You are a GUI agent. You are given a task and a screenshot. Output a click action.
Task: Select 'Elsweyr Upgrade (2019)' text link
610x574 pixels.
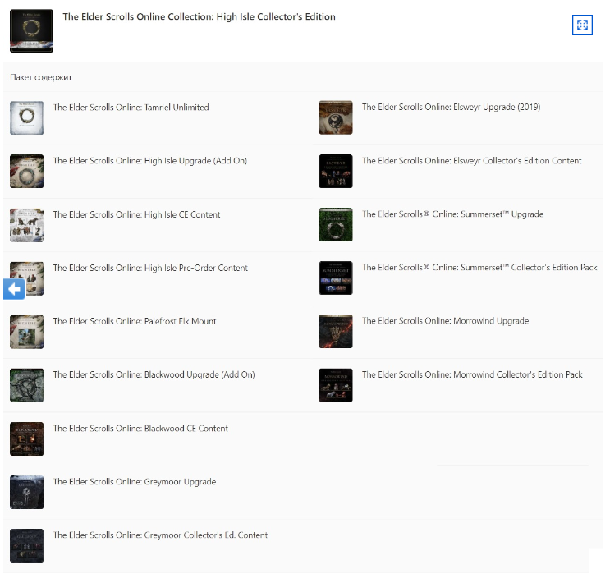[452, 107]
